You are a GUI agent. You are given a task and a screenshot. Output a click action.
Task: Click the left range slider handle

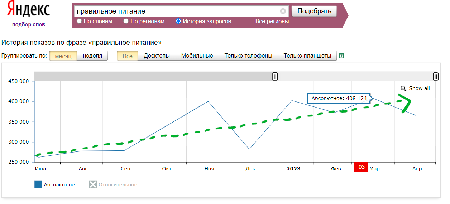(275, 76)
